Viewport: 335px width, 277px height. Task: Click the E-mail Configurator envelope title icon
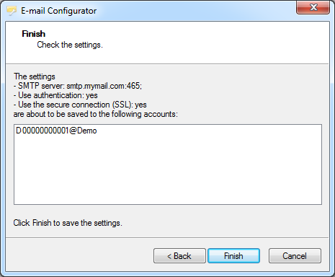[12, 11]
